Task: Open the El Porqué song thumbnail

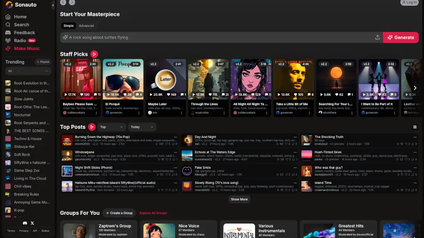Action: click(x=123, y=79)
